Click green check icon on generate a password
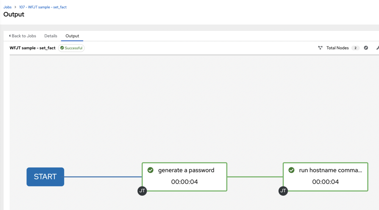The image size is (379, 210). click(x=151, y=170)
